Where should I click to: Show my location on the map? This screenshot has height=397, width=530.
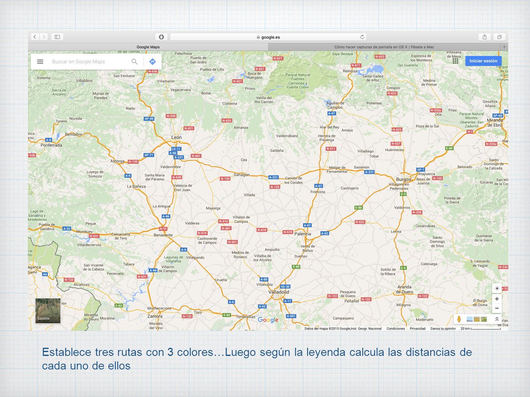click(x=497, y=288)
